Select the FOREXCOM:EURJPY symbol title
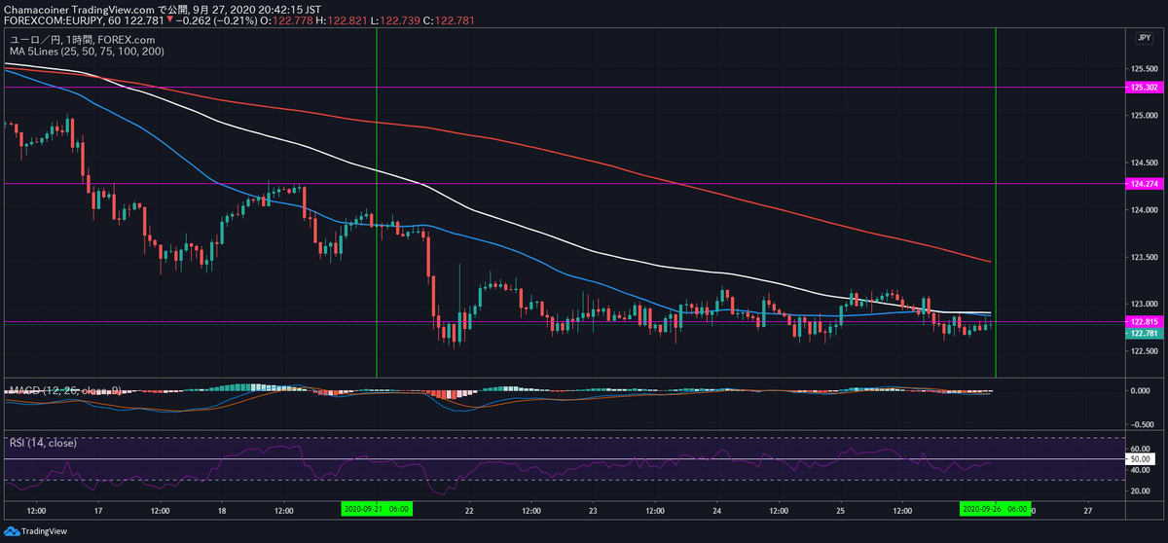This screenshot has width=1168, height=543. pos(55,19)
